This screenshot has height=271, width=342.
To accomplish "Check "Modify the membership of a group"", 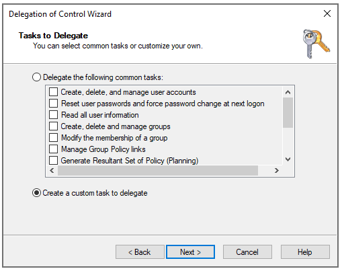I will tap(53, 138).
